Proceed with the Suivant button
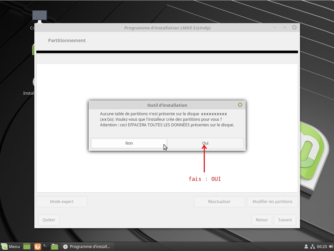334x251 pixels. [x=285, y=220]
